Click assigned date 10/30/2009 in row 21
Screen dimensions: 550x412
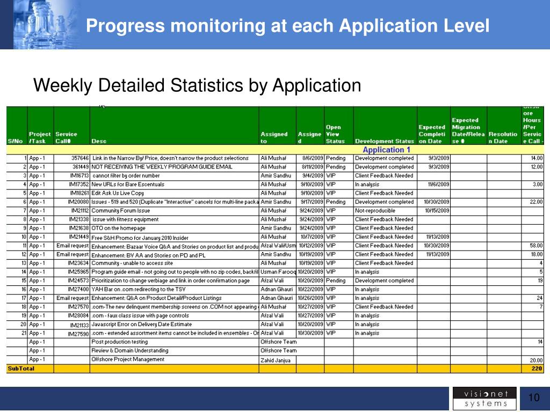click(310, 334)
